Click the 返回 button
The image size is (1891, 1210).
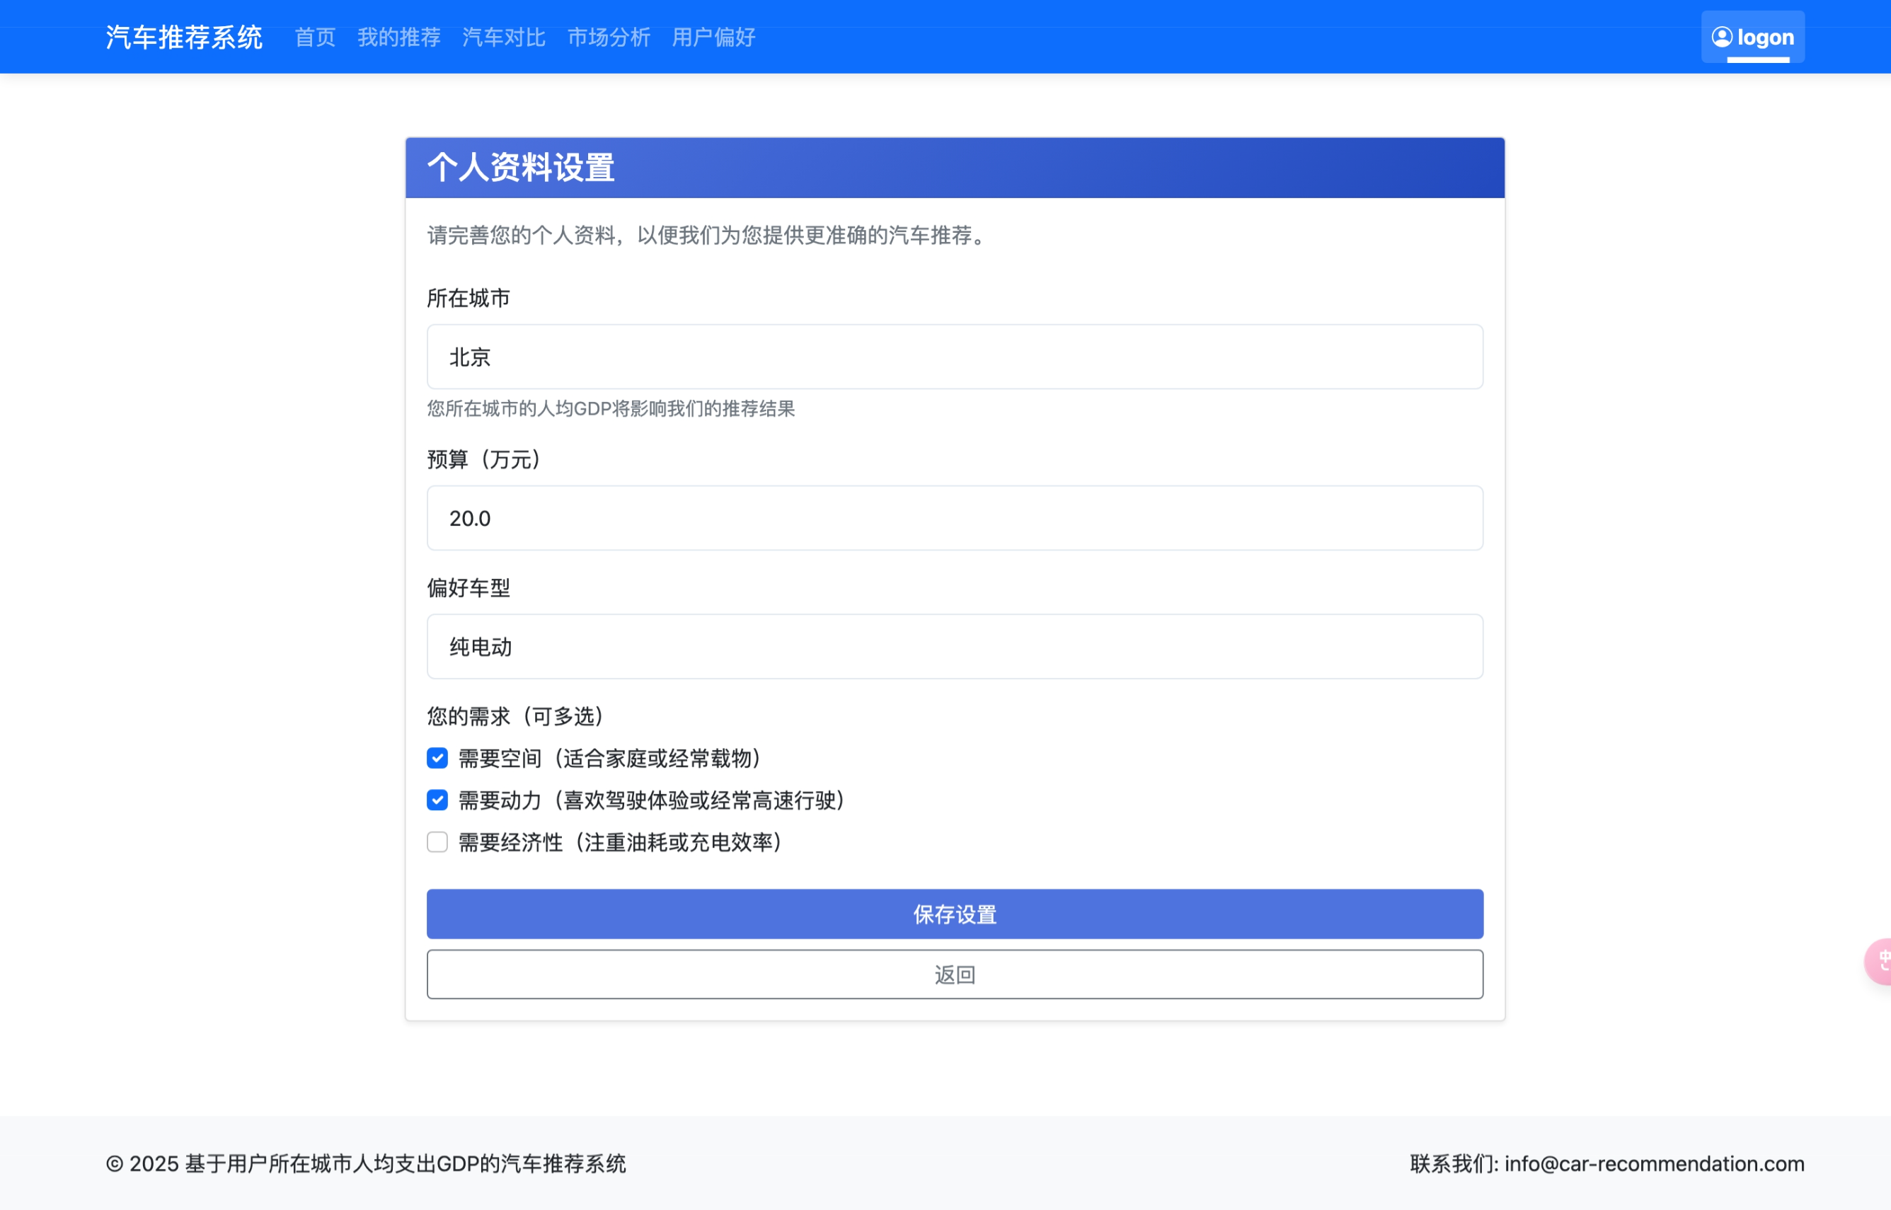coord(955,974)
